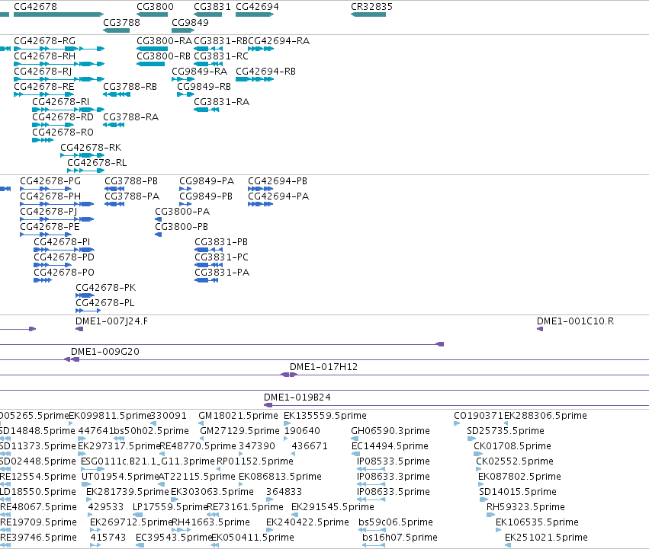Screen dimensions: 649x549
Task: Select transcript CG42678-RH
Action: [x=45, y=56]
